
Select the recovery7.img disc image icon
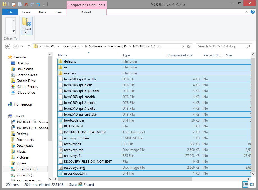[x=61, y=168]
